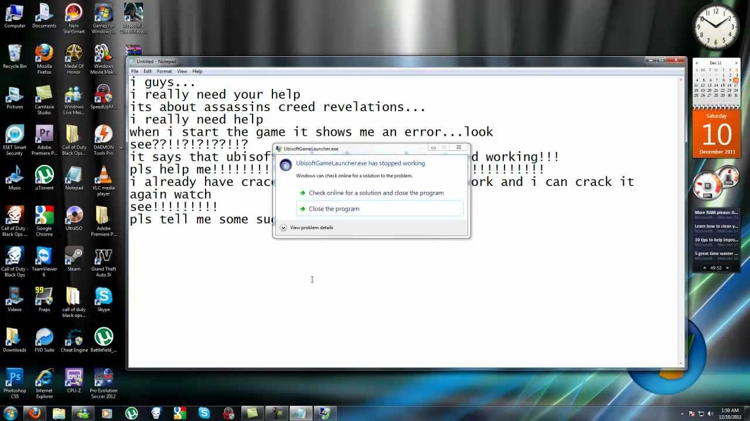750x421 pixels.
Task: Open the volume icon in system tray
Action: tap(710, 413)
